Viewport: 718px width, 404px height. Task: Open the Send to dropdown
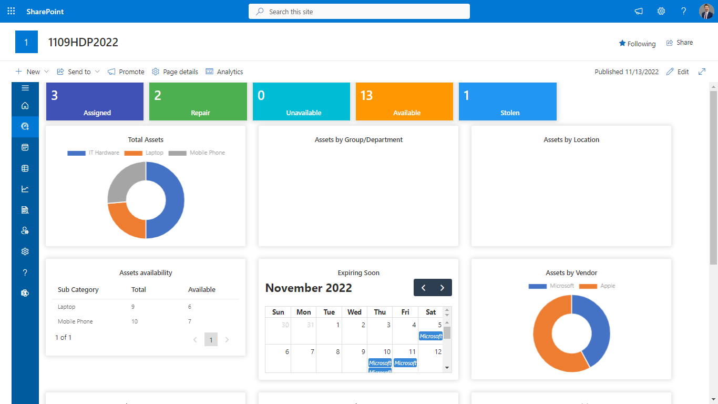coord(78,72)
